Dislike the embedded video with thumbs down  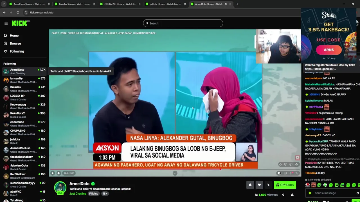(x=285, y=164)
